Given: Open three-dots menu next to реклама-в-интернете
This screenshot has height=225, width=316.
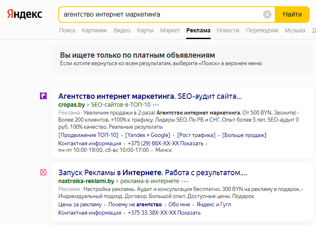Looking at the screenshot, I should click(x=185, y=181).
